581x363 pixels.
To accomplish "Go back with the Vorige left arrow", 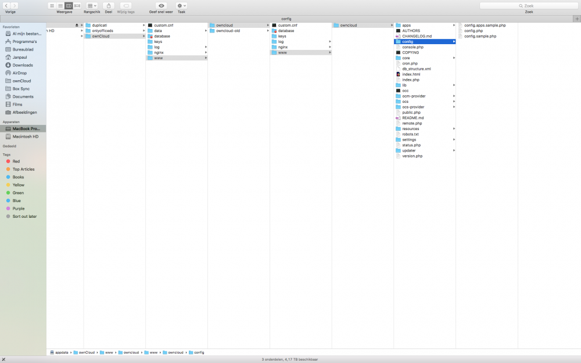I will pyautogui.click(x=6, y=6).
